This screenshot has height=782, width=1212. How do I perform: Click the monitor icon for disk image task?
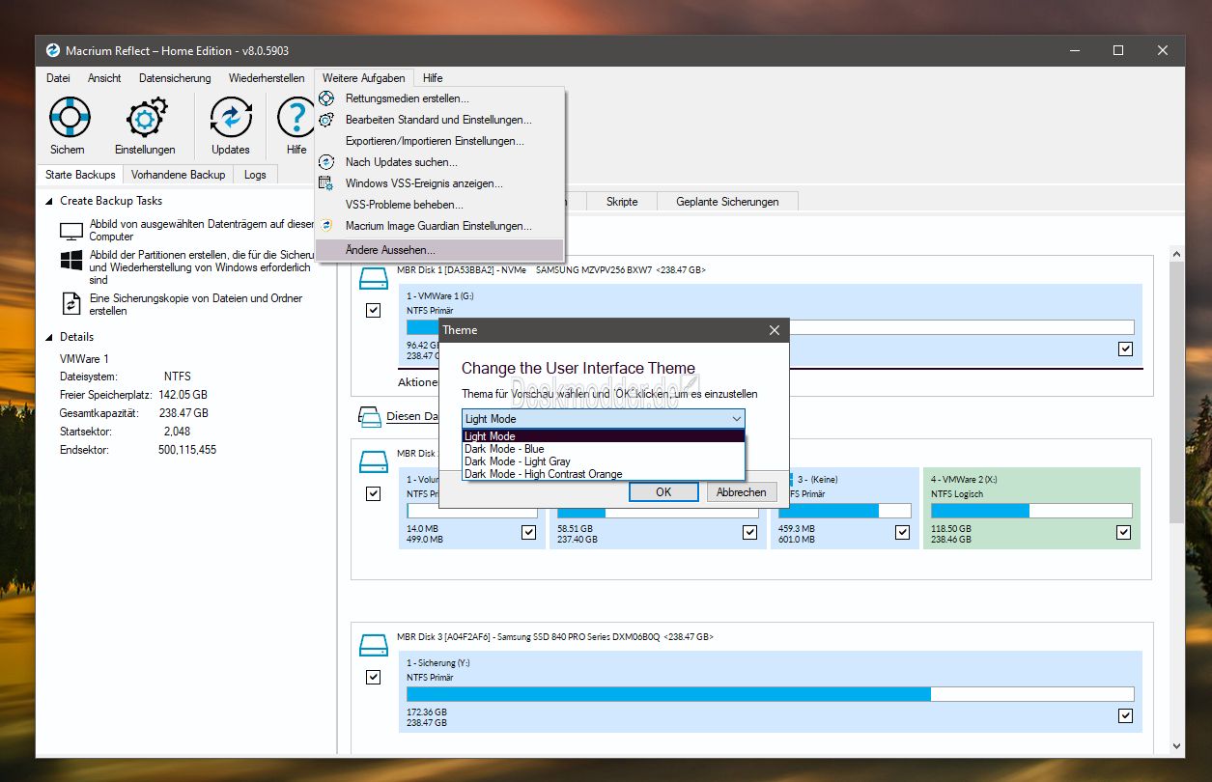pyautogui.click(x=71, y=231)
